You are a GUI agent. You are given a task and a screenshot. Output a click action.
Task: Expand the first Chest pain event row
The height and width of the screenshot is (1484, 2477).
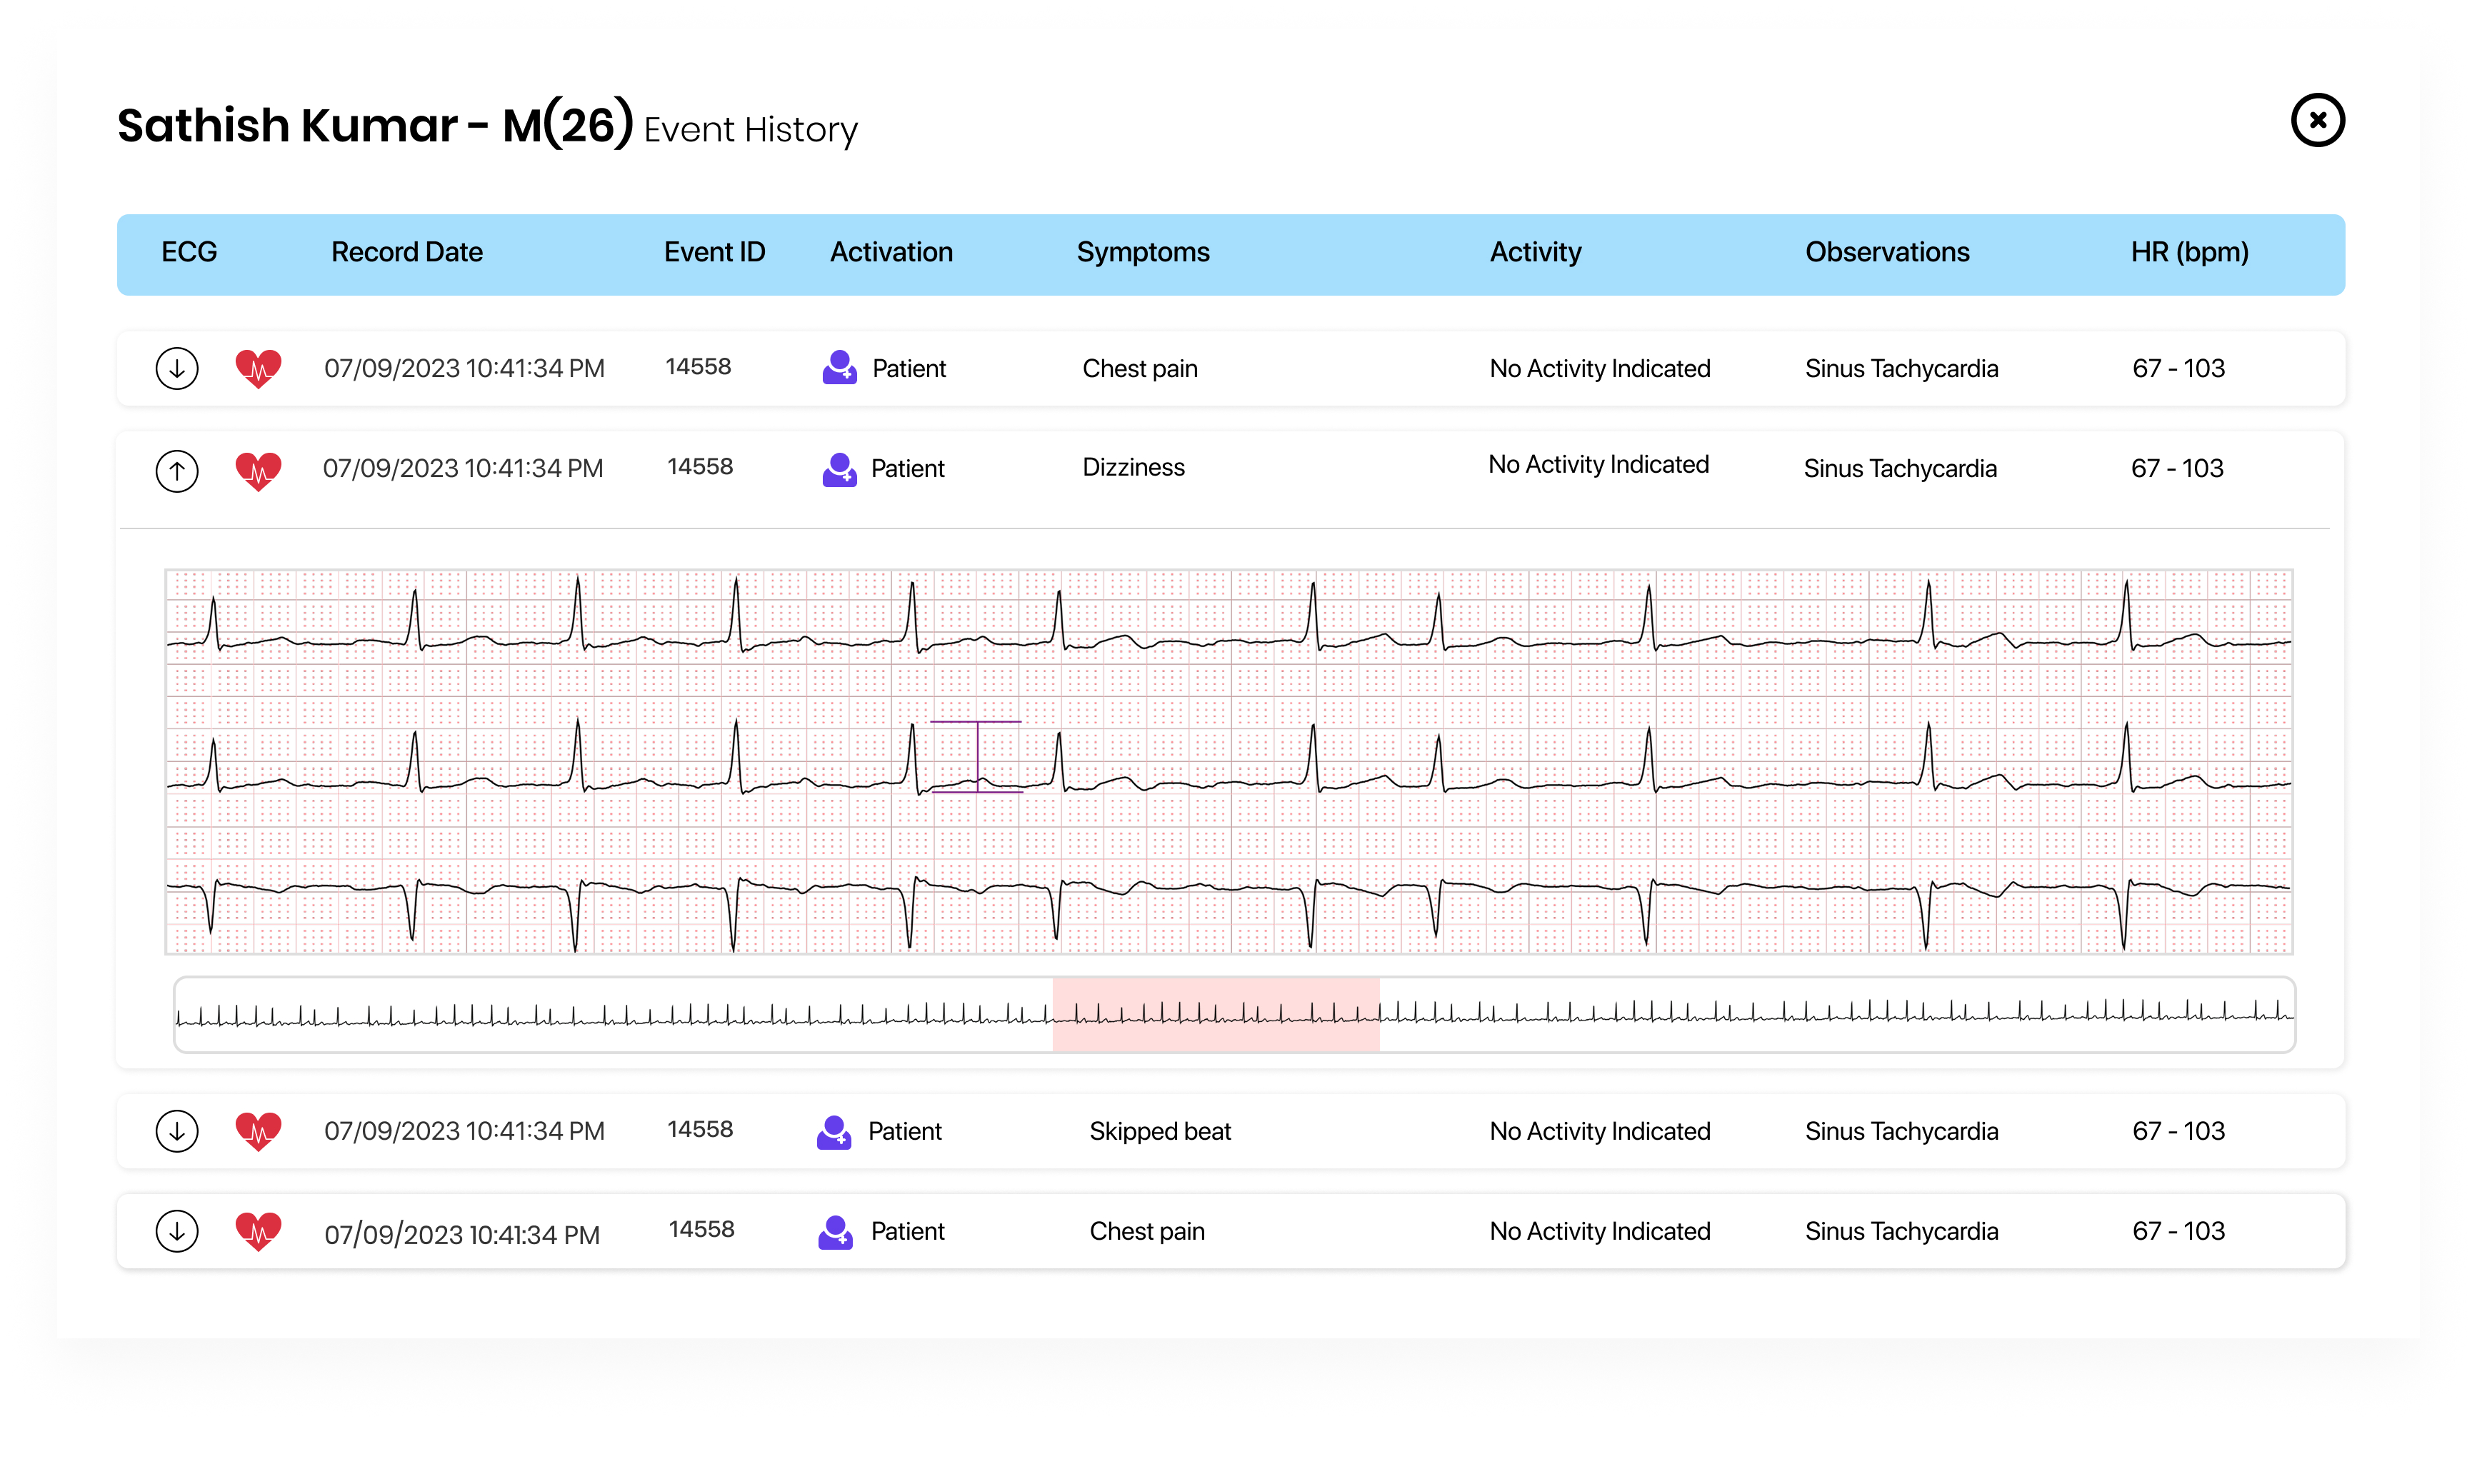[177, 368]
